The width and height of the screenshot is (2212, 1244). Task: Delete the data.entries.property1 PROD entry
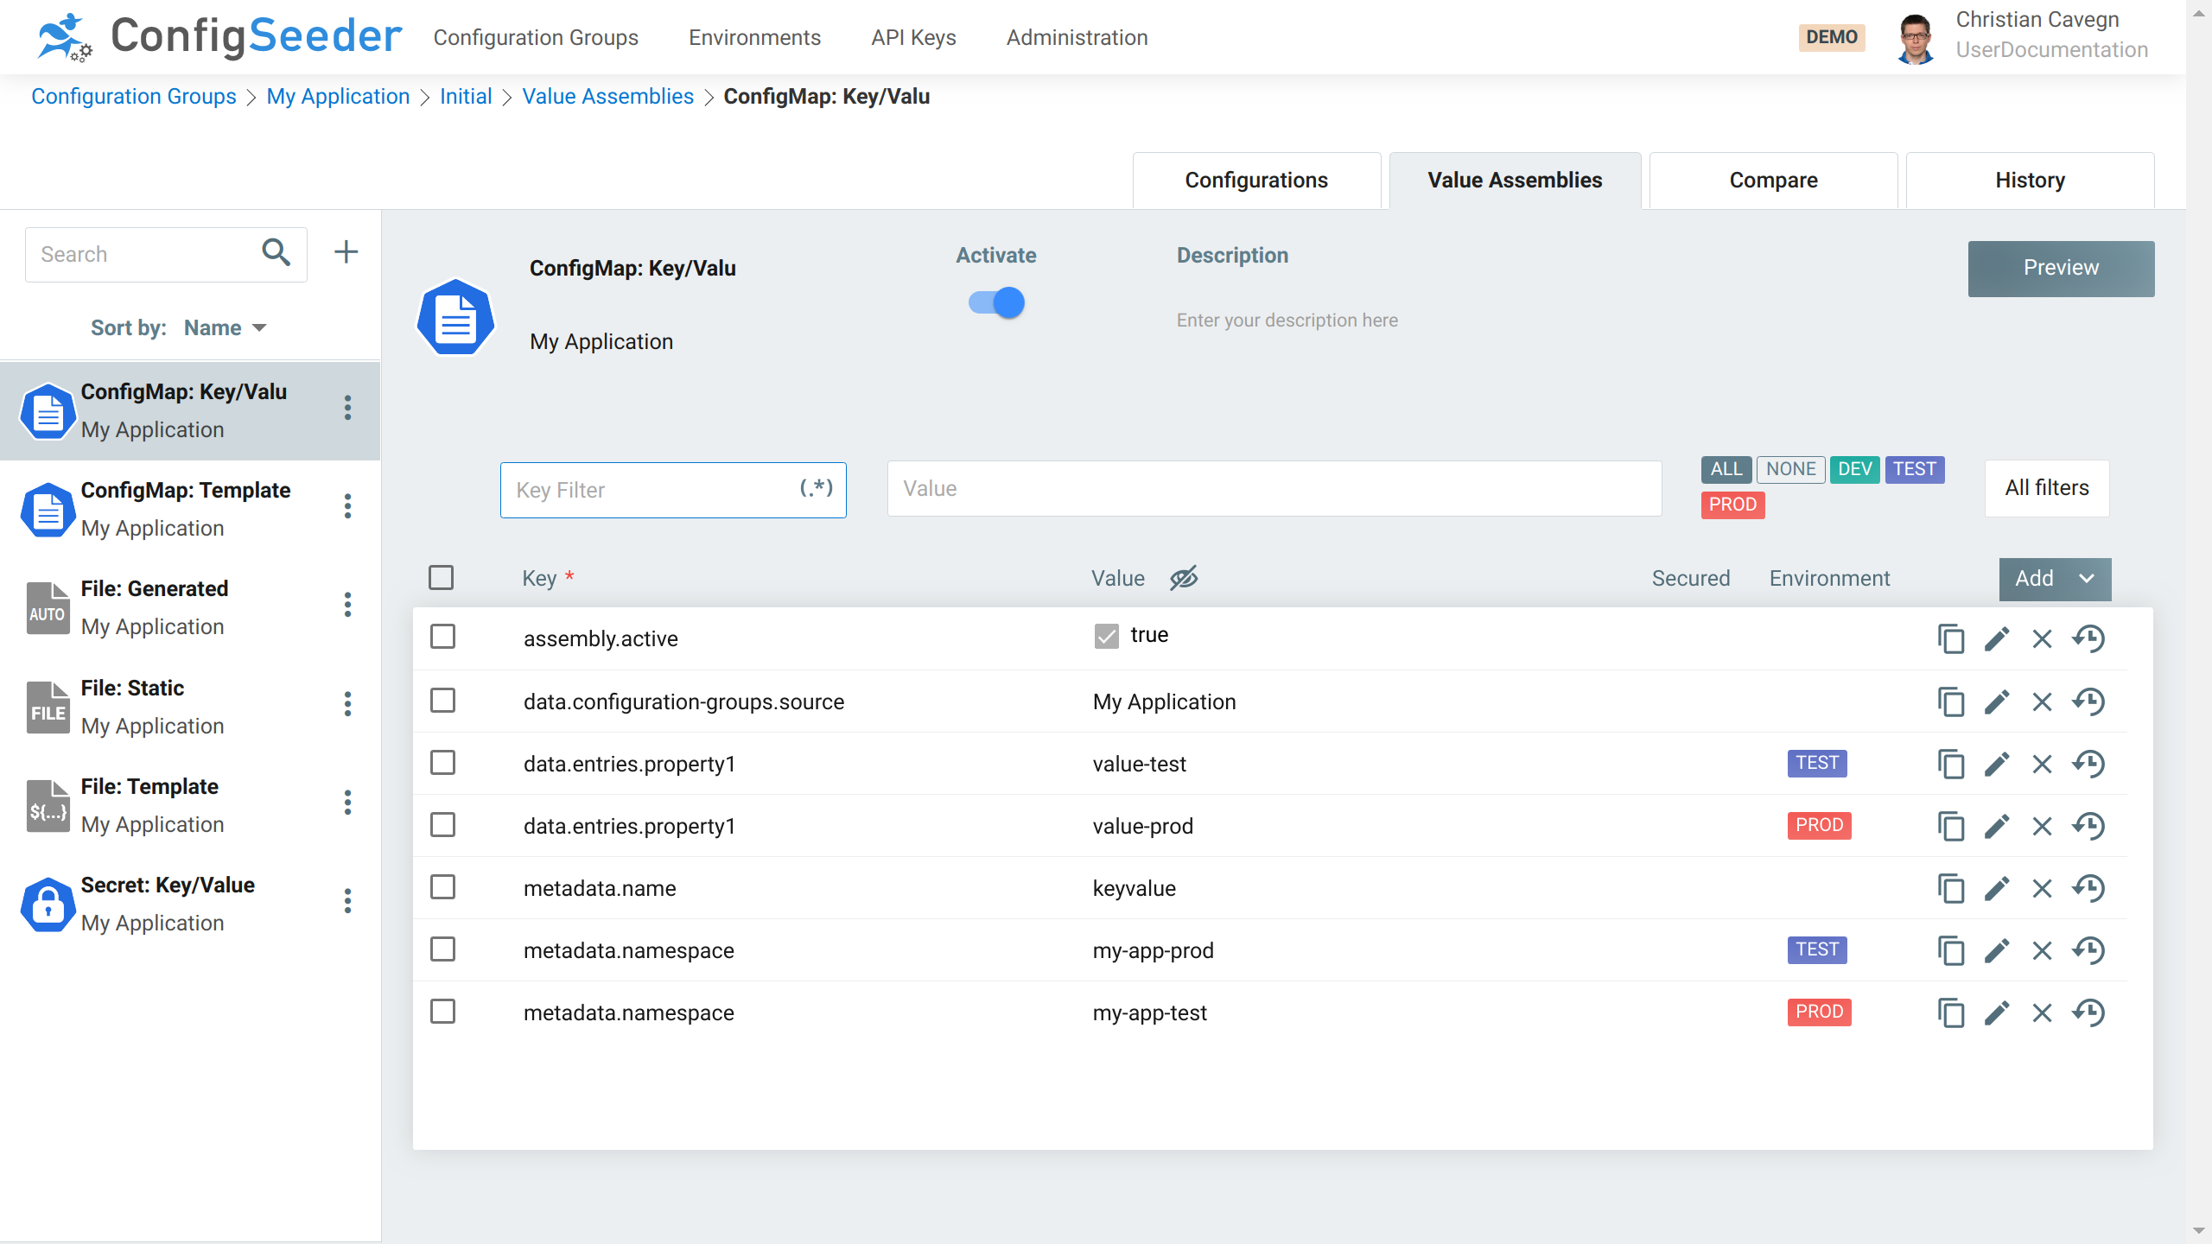click(x=2041, y=826)
